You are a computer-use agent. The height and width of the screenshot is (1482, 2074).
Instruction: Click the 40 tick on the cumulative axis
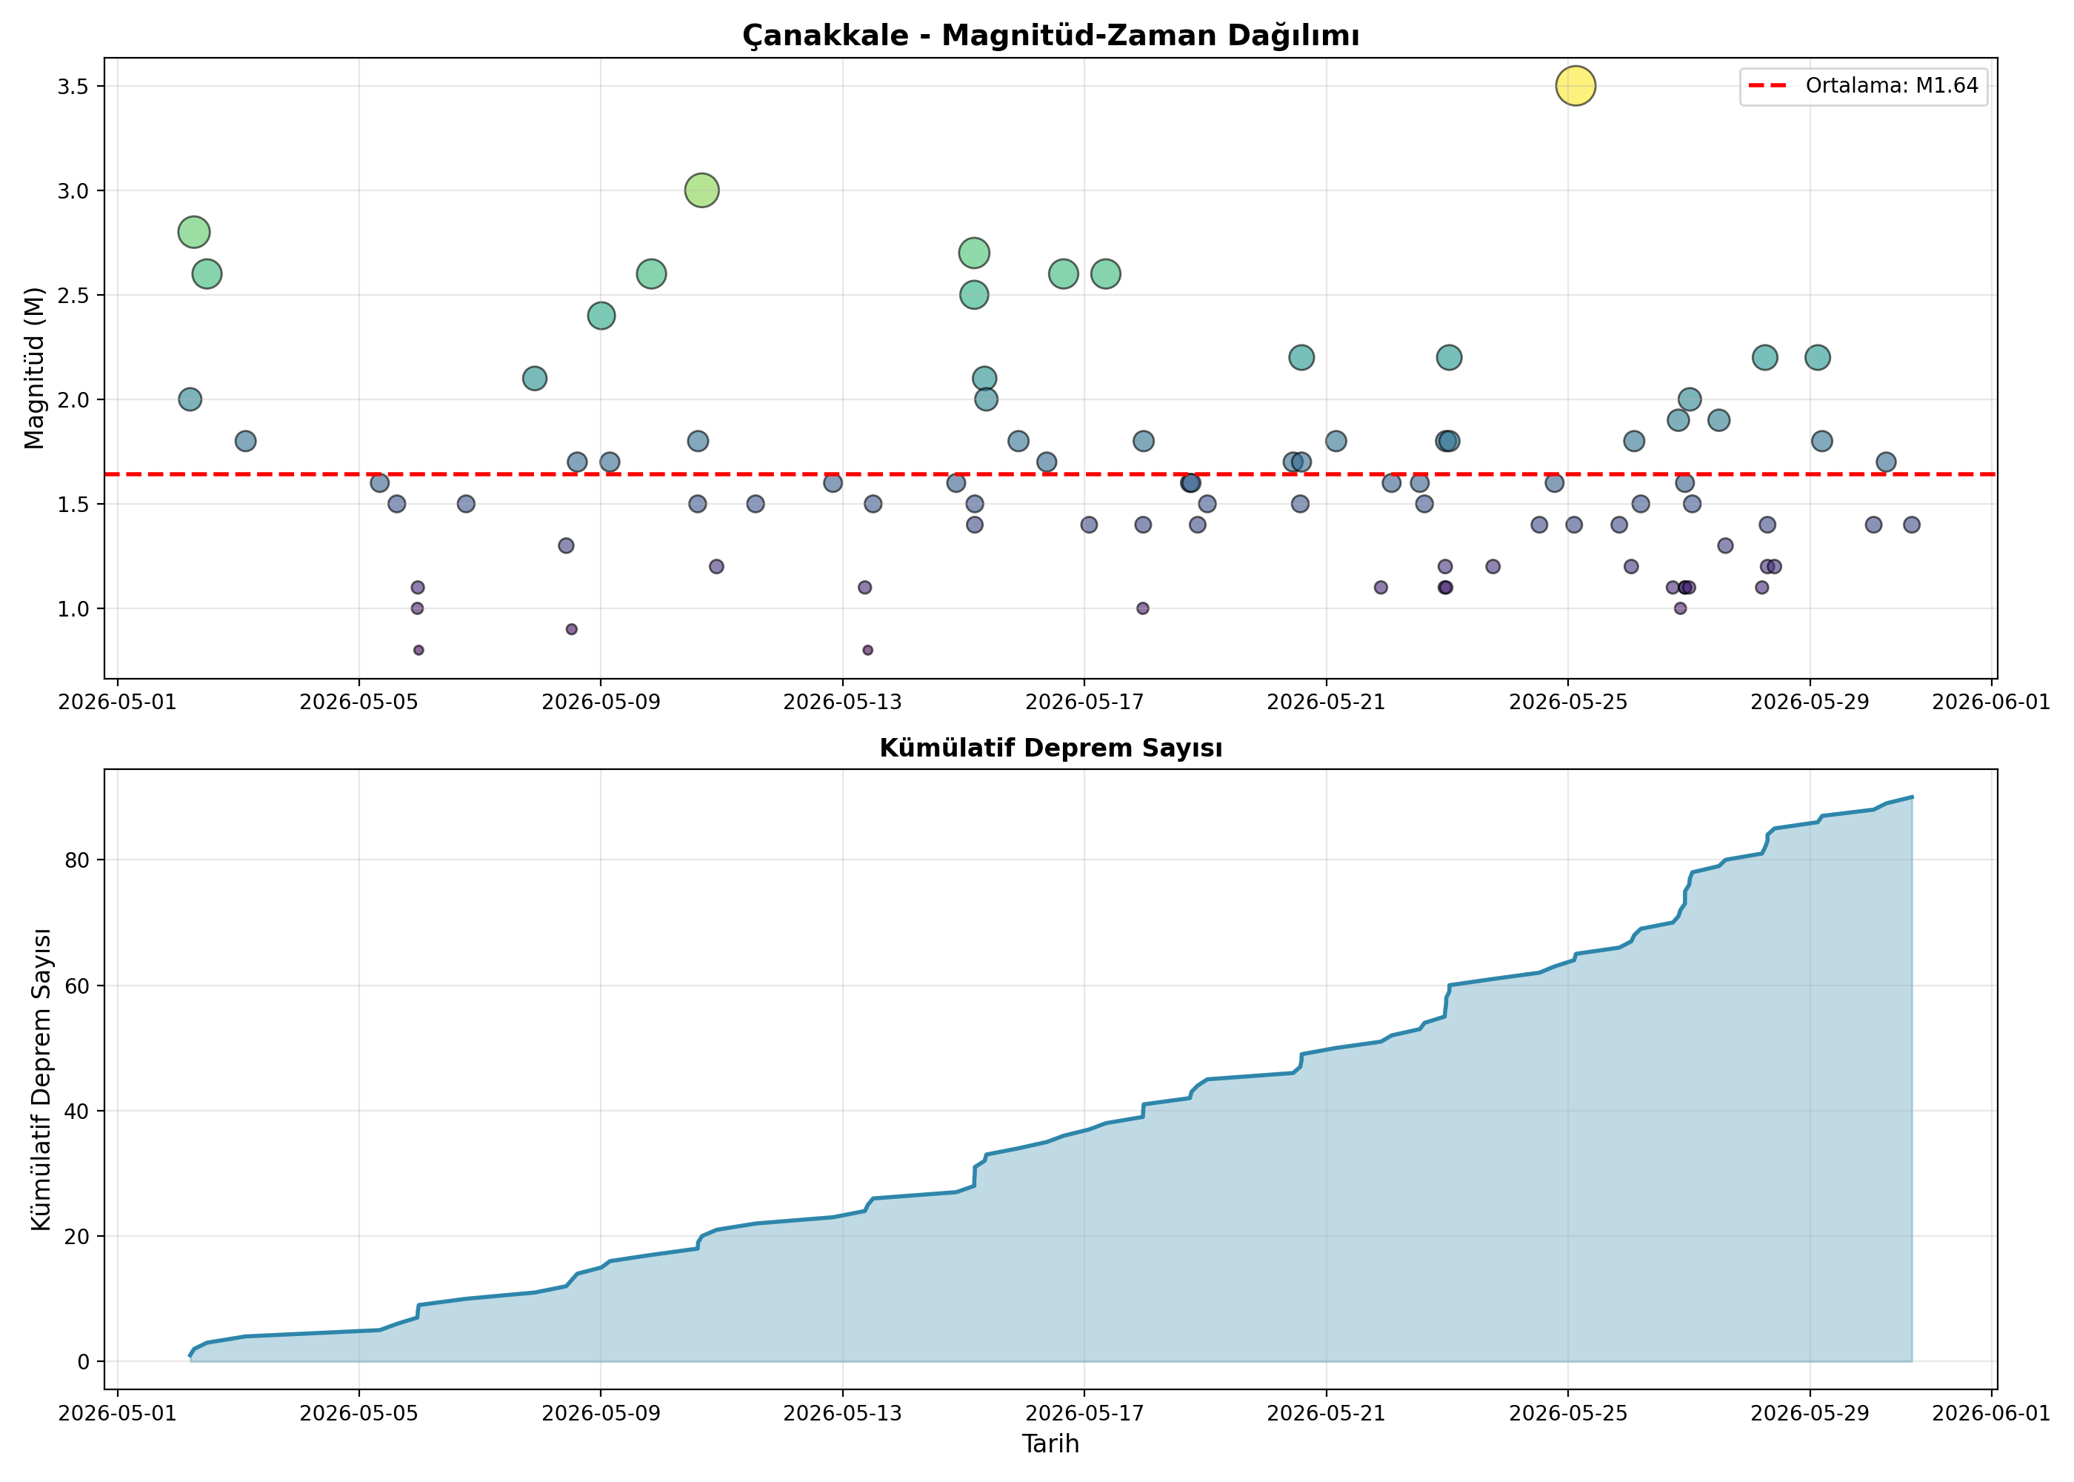coord(78,1111)
